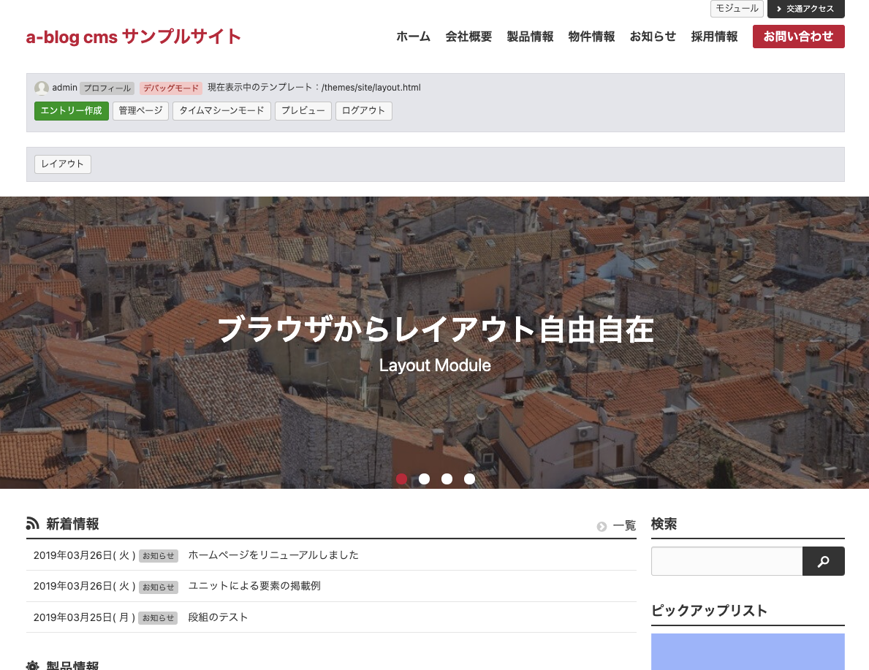Click the RSS icon beside 新着情報
The image size is (869, 670).
click(32, 523)
